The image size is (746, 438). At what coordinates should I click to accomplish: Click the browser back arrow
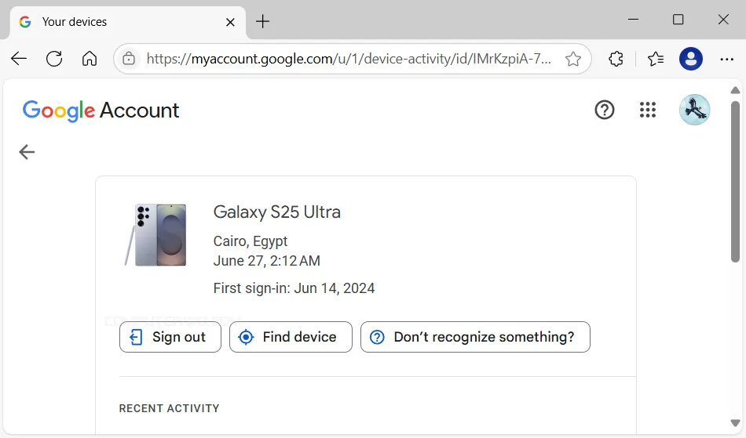pos(19,59)
